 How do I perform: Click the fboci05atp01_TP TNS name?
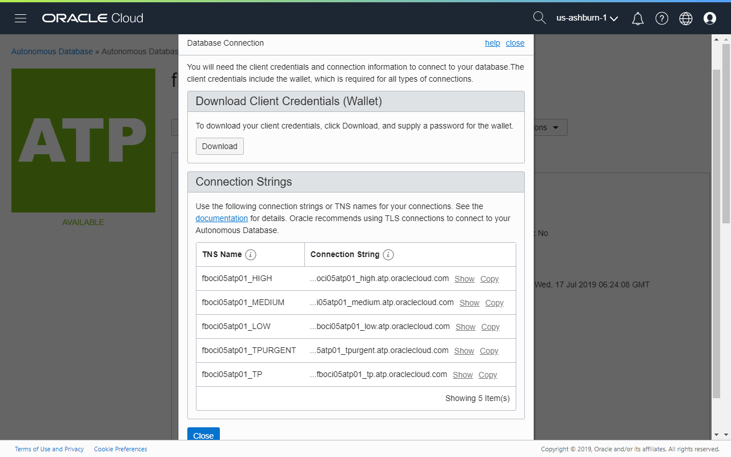tap(232, 374)
